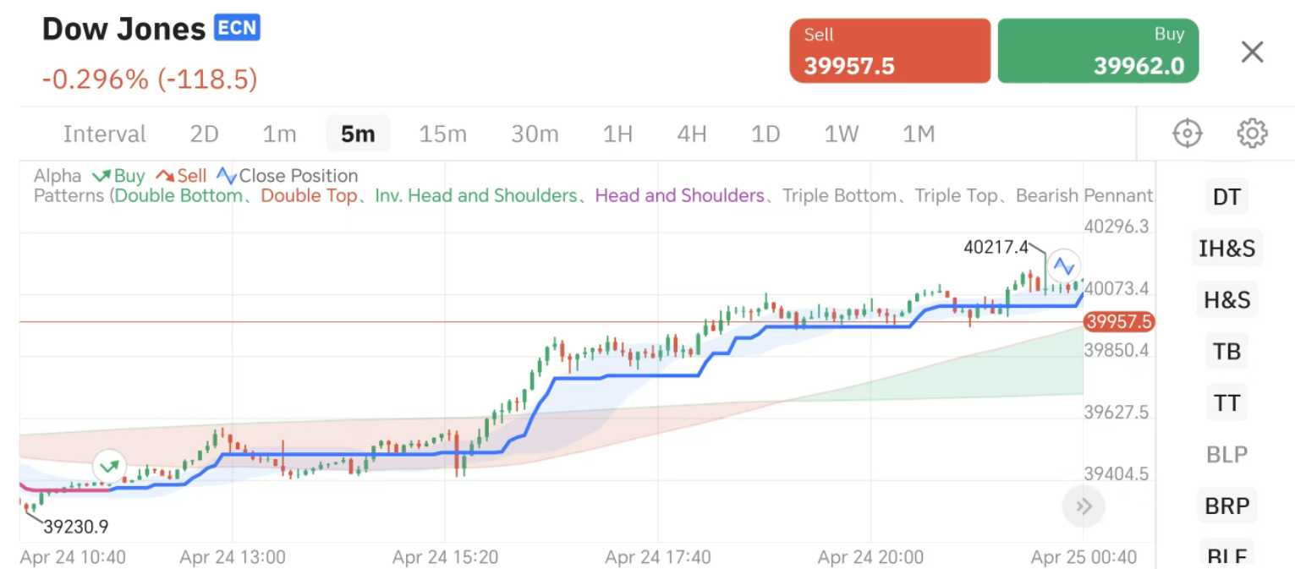This screenshot has width=1295, height=569.
Task: Toggle the H&S pattern filter
Action: click(x=1226, y=300)
